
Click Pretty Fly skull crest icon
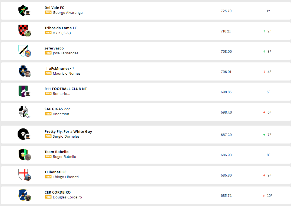tap(23, 134)
